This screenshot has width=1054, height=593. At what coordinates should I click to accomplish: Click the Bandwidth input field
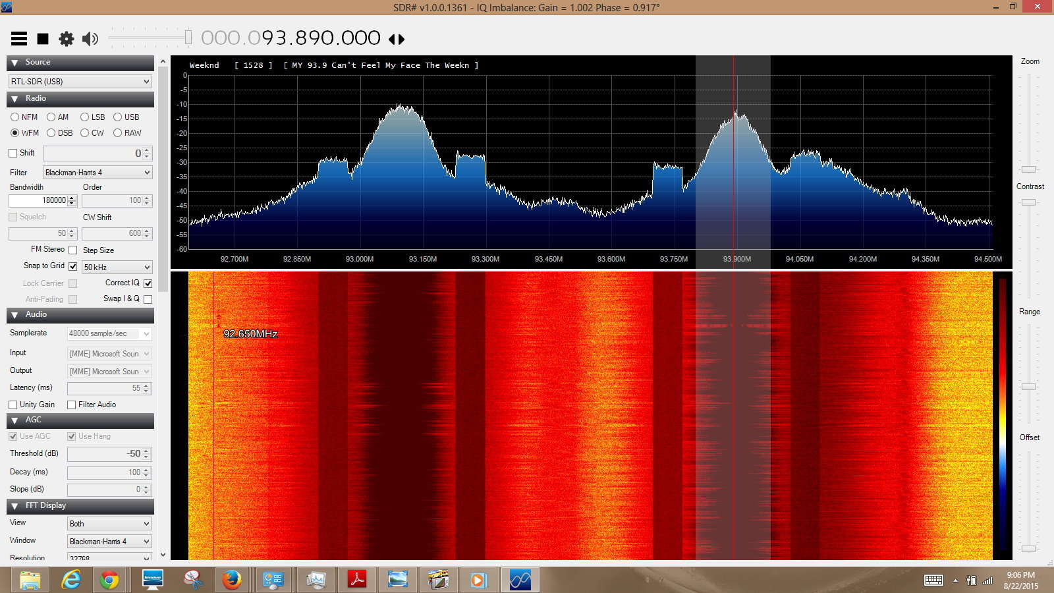click(38, 200)
